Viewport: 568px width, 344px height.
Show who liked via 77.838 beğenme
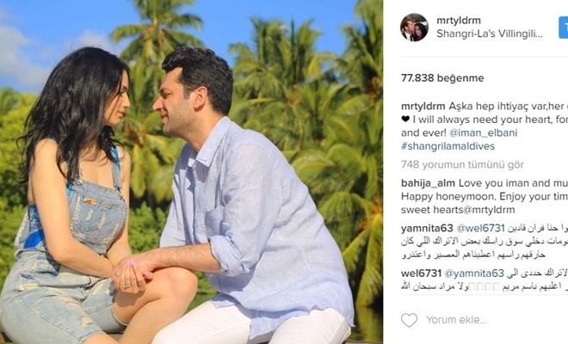coord(442,78)
